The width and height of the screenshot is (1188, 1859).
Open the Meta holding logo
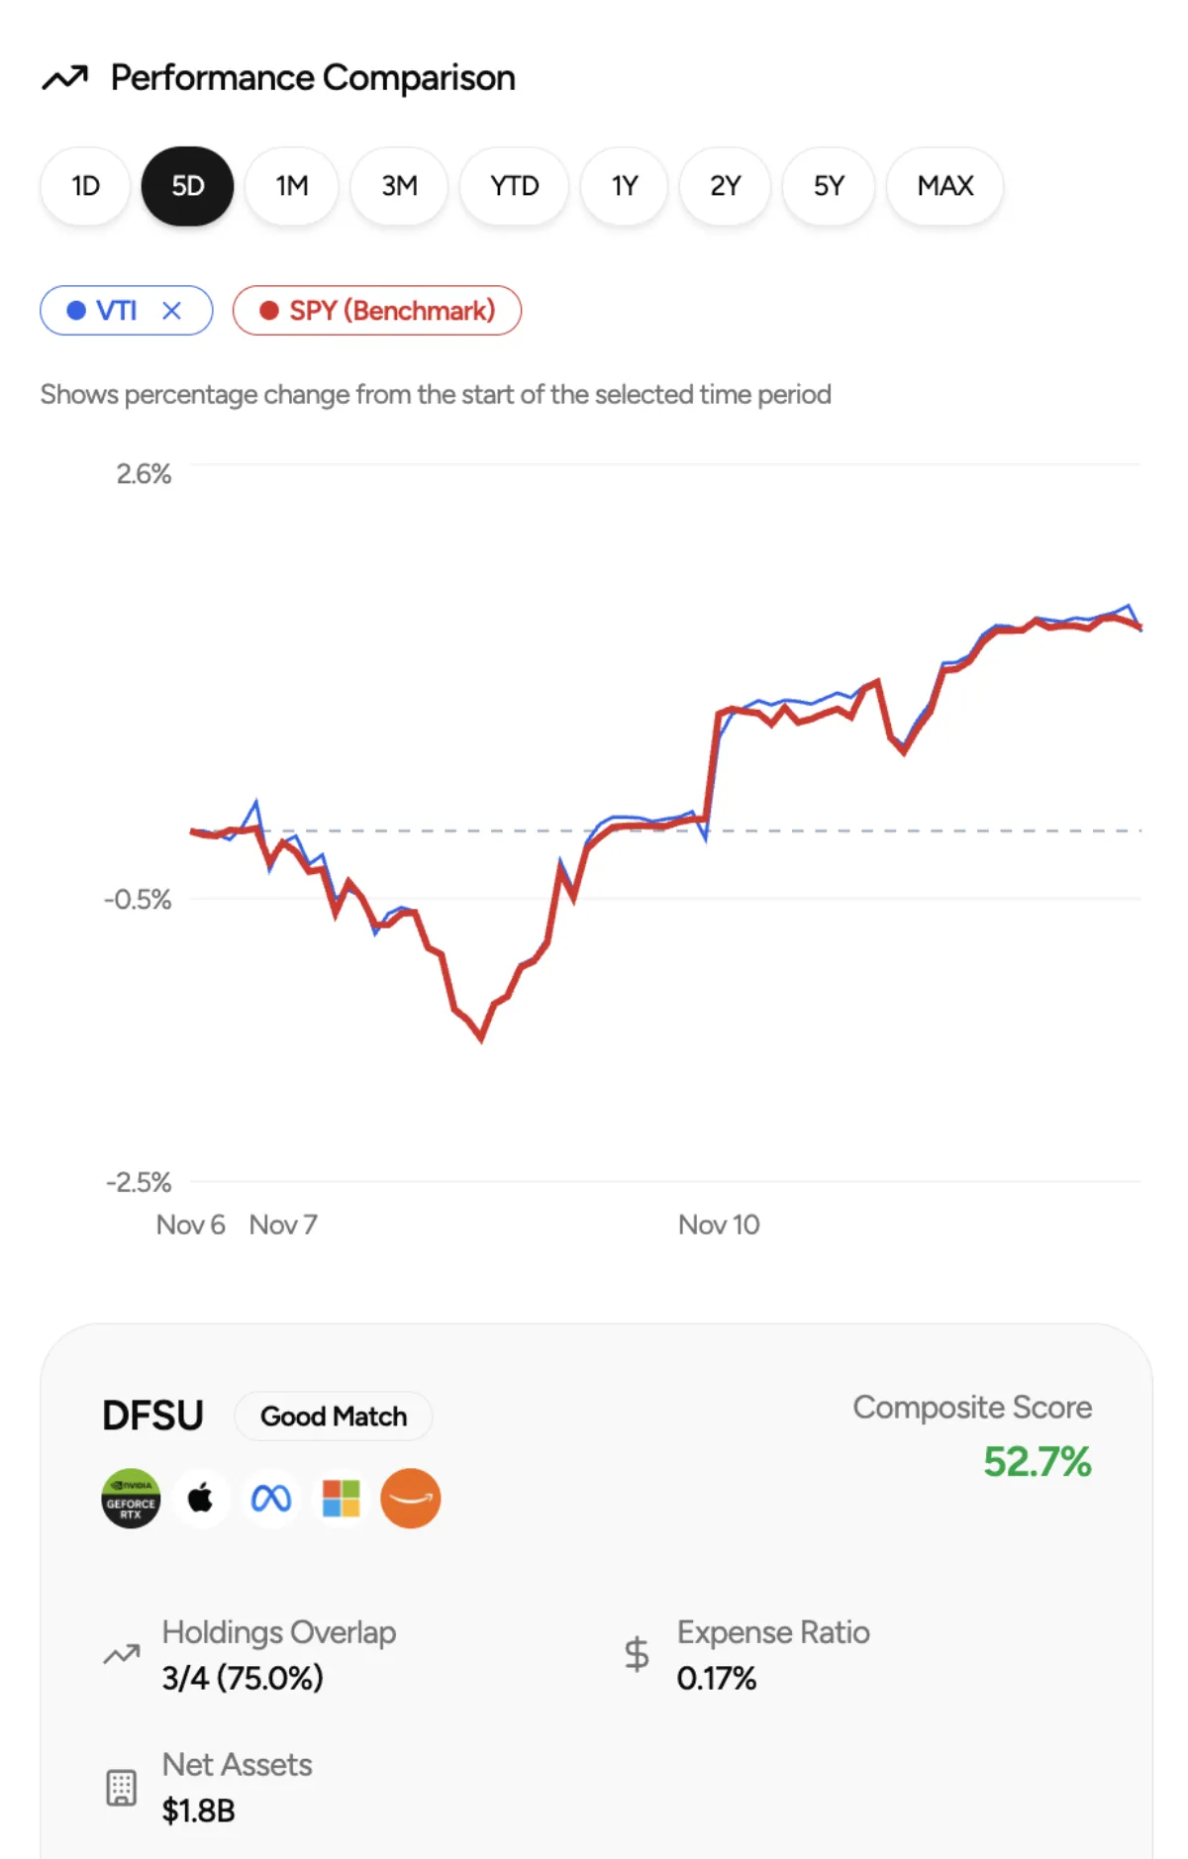pyautogui.click(x=271, y=1499)
